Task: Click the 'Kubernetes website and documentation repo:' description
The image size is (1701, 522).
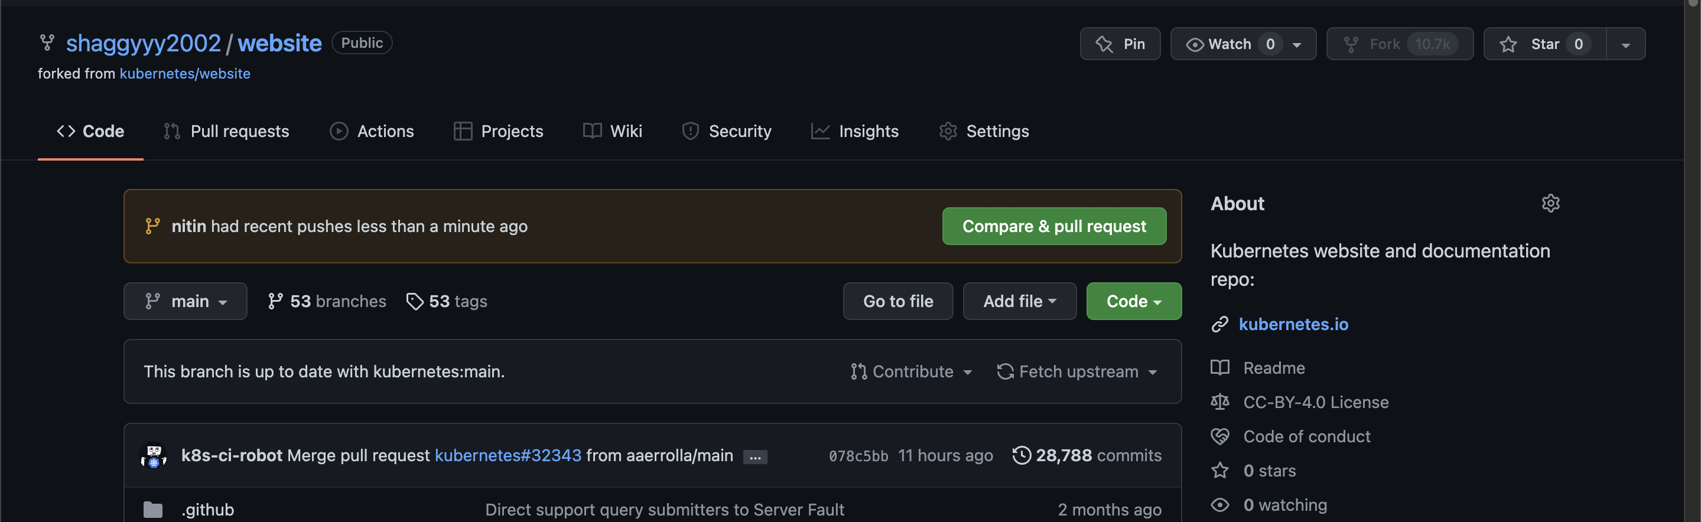Action: (x=1380, y=265)
